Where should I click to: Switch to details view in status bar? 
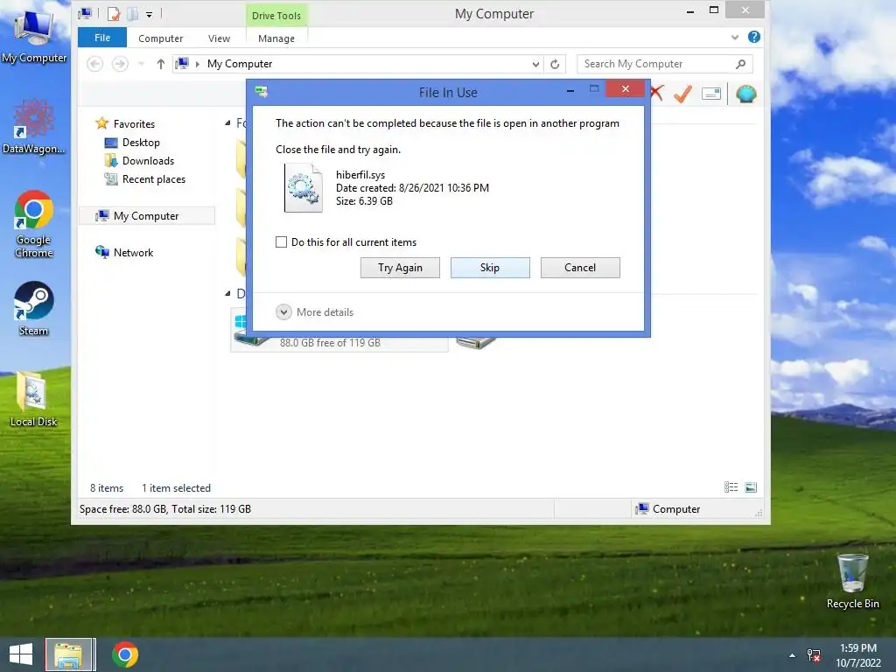(x=731, y=486)
